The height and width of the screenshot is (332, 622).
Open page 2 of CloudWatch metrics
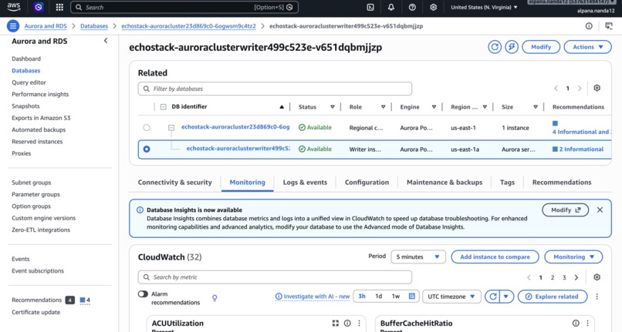[553, 277]
